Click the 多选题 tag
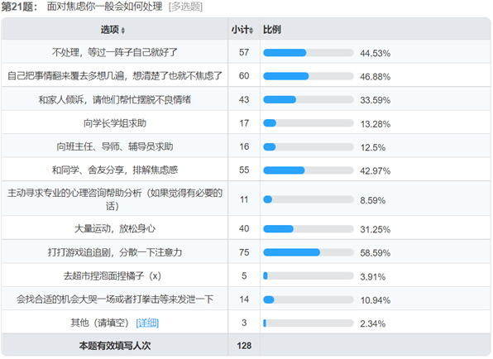Screen dimensions: 493x359 coord(185,7)
